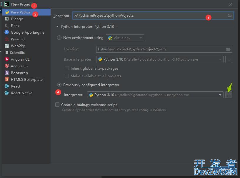Image resolution: width=240 pixels, height=178 pixels.
Task: Click the PyCharm logo in title bar
Action: [x=7, y=4]
